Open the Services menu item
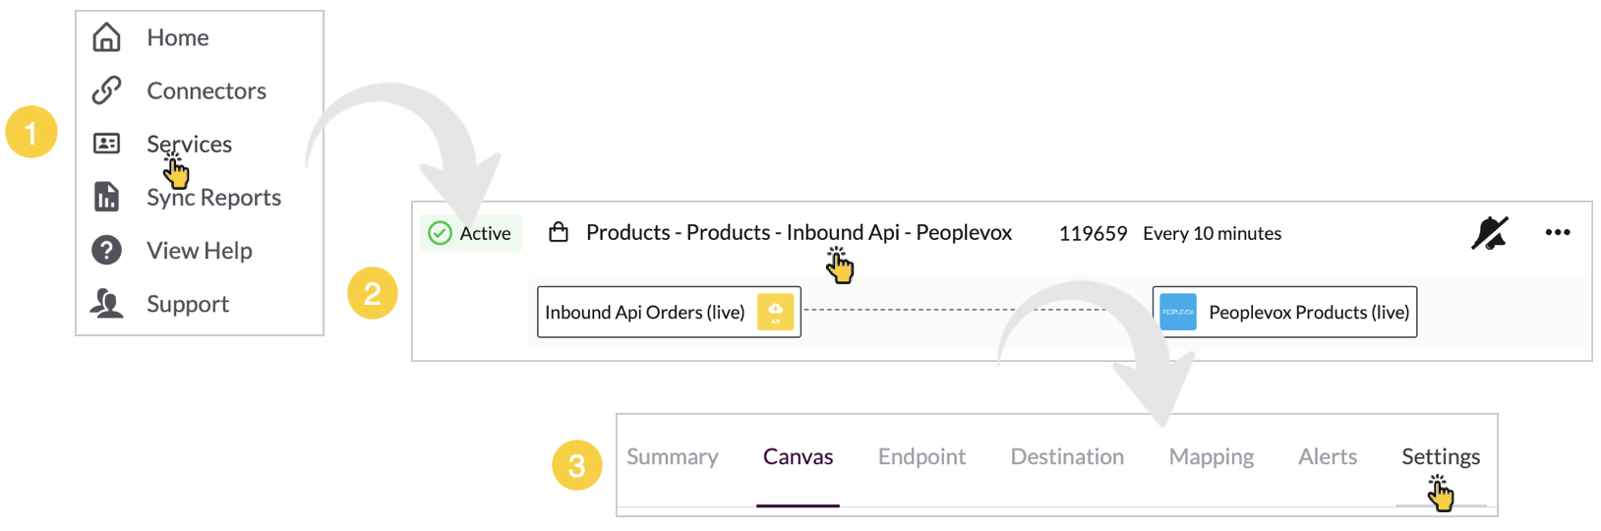 (x=190, y=144)
